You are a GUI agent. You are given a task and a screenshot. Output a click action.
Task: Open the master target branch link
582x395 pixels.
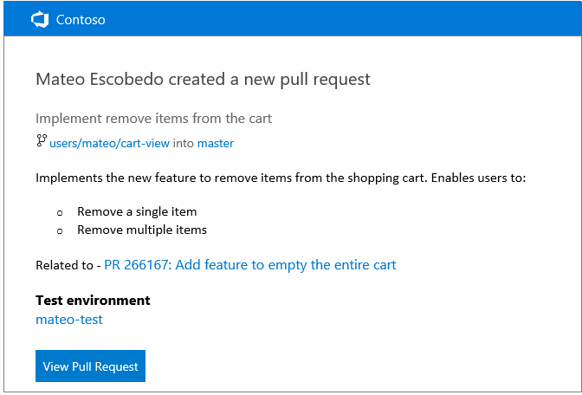coord(216,143)
